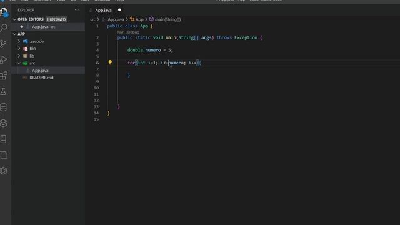Collapse the src folder chevron

[19, 63]
